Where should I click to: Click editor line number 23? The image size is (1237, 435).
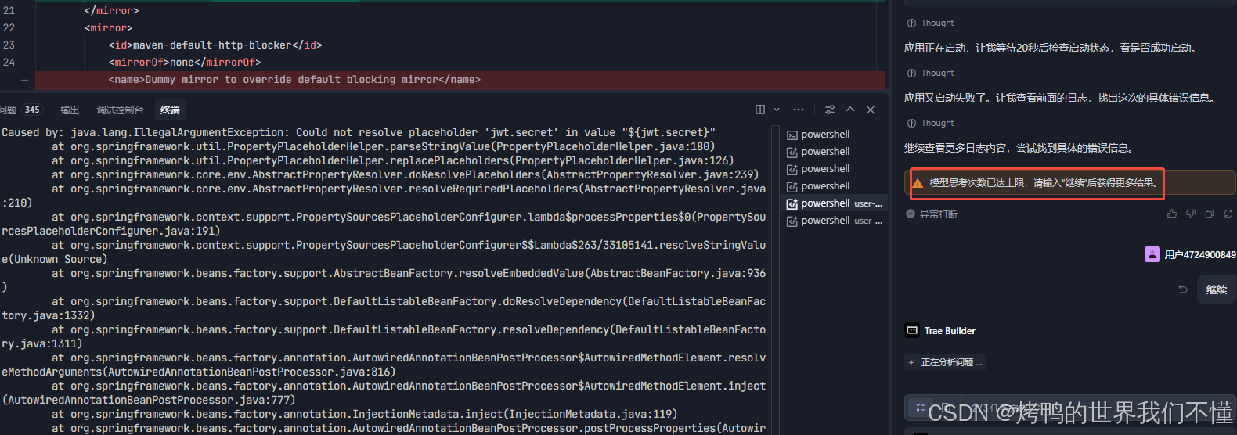coord(9,45)
